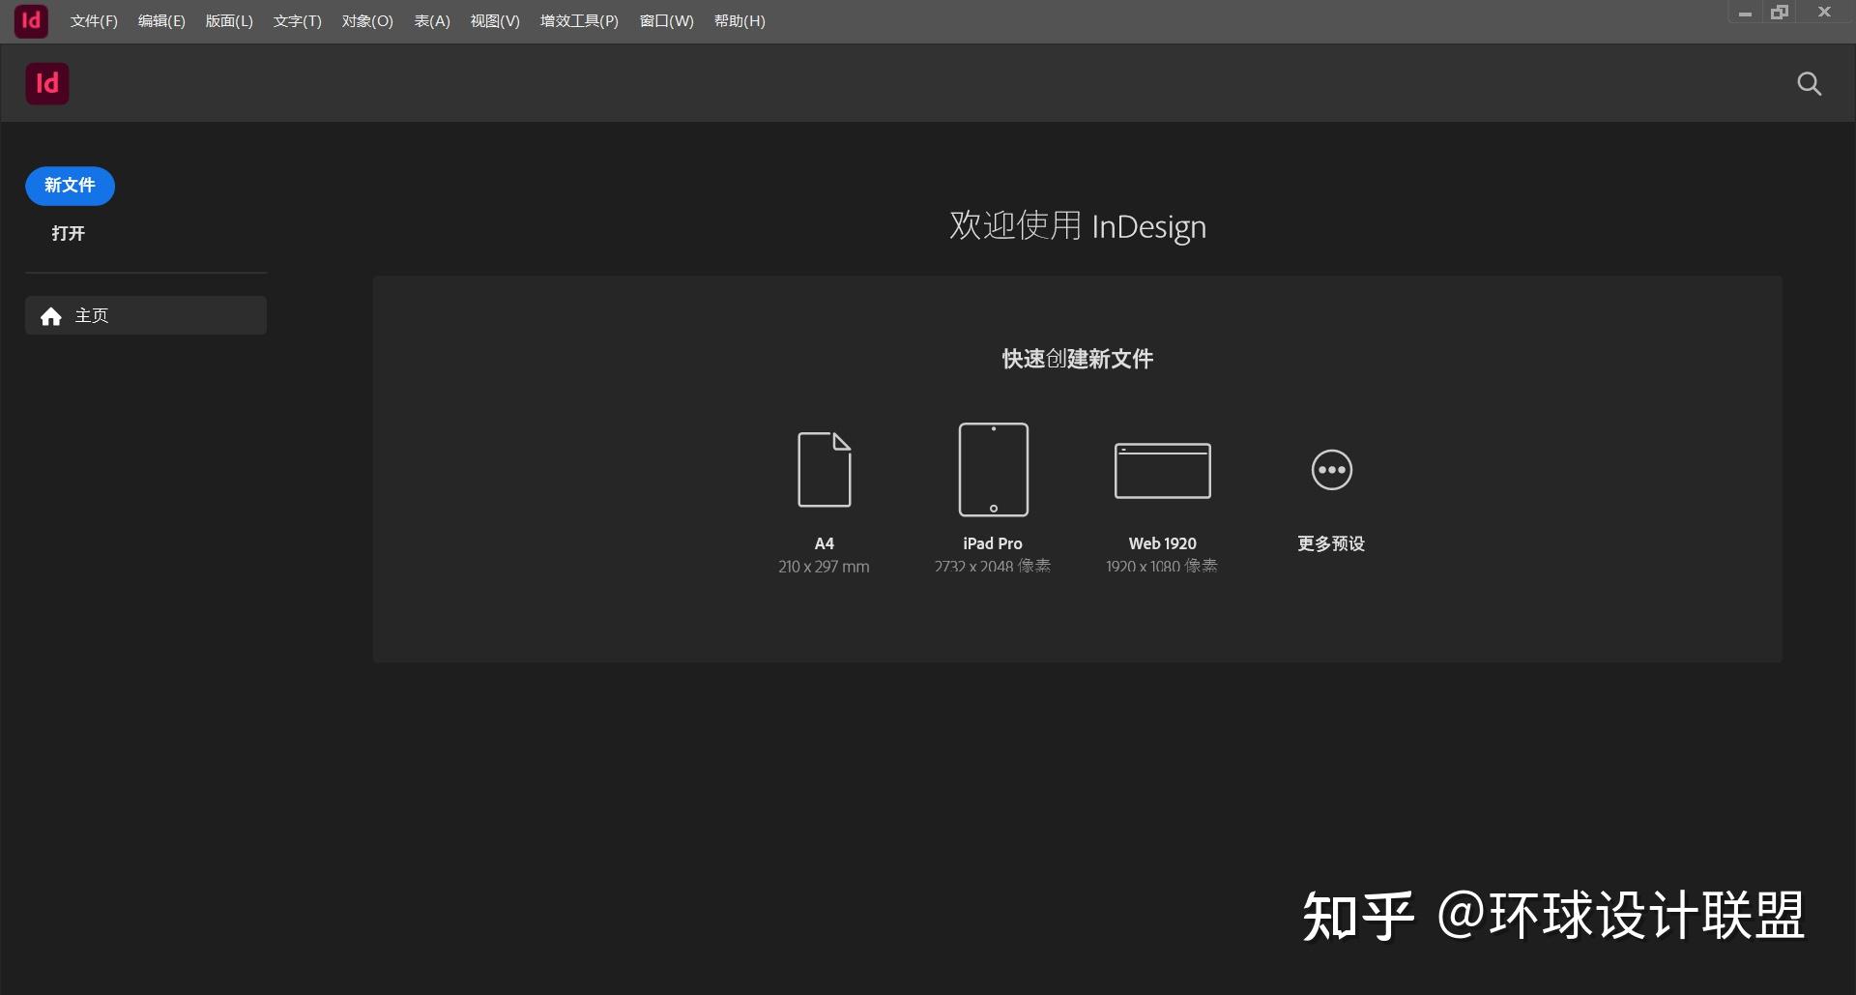Click the Web 1920 preset icon
Screen dimensions: 1856x995
tap(1162, 470)
